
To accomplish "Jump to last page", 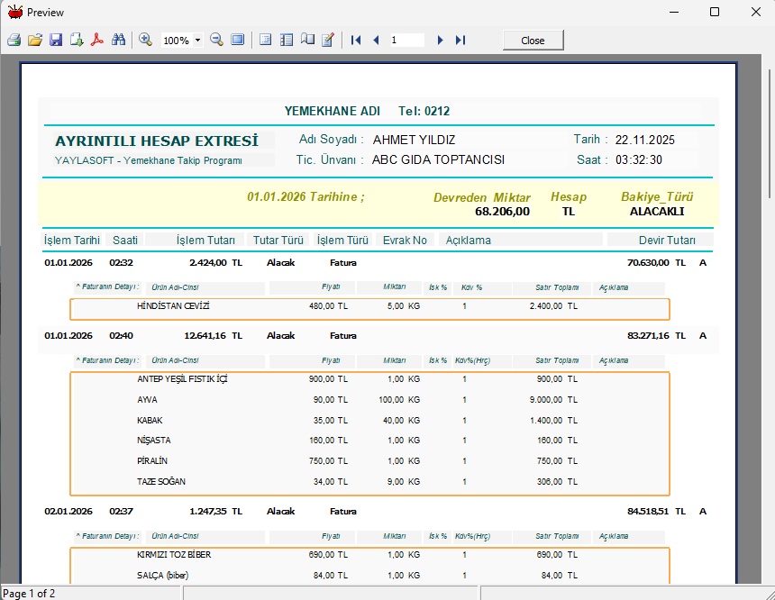I will click(x=460, y=41).
